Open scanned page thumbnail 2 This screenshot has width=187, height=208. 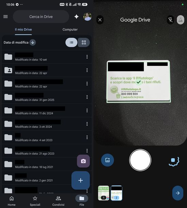(x=116, y=193)
